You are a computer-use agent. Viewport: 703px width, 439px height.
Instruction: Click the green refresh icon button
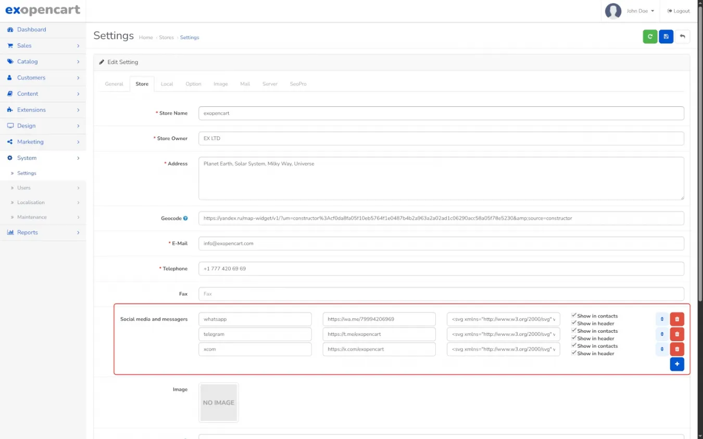click(650, 36)
